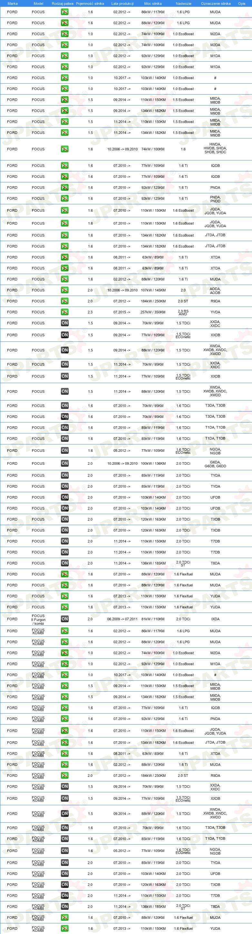
Task: Click diesel ON icon in FOCUS KOMBI TXDB row
Action: (x=65, y=885)
